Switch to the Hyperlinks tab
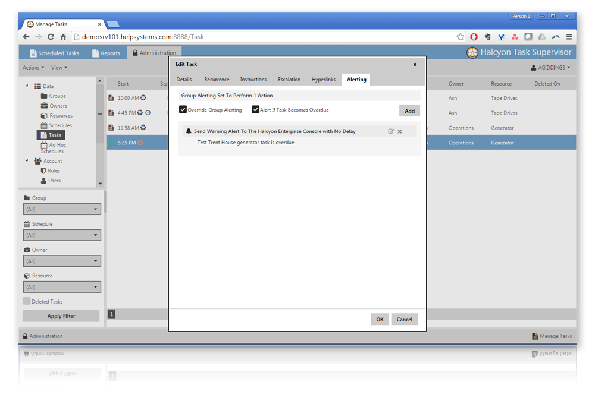Screen dimensions: 595x401 (x=324, y=80)
